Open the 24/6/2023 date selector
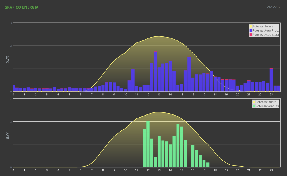The image size is (287, 176). tap(274, 7)
